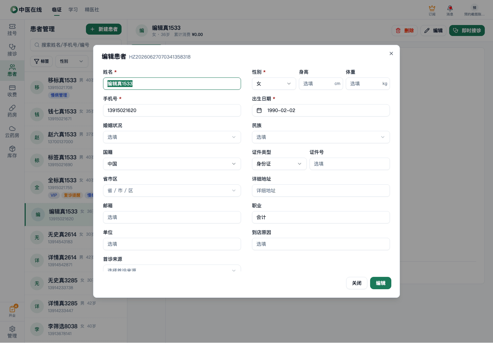Click 新建患者 button
Viewport: 493px width, 343px height.
click(x=104, y=29)
